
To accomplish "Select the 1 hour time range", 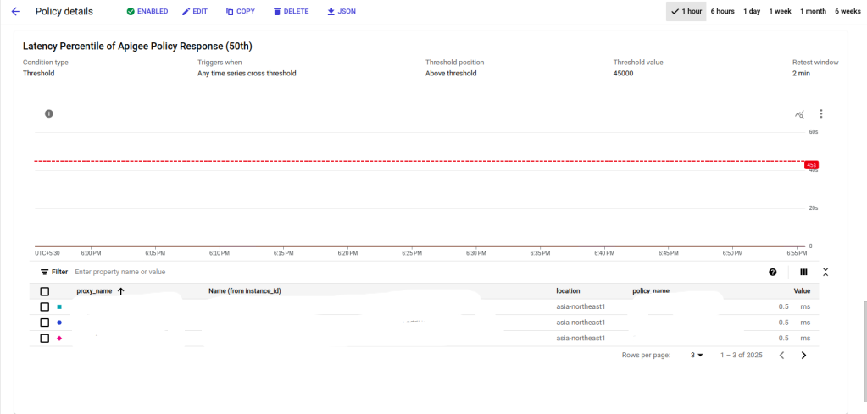I will click(686, 11).
